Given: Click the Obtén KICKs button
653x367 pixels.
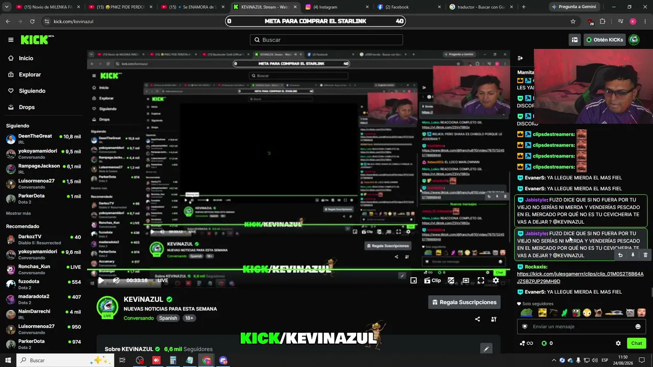Looking at the screenshot, I should coord(605,40).
